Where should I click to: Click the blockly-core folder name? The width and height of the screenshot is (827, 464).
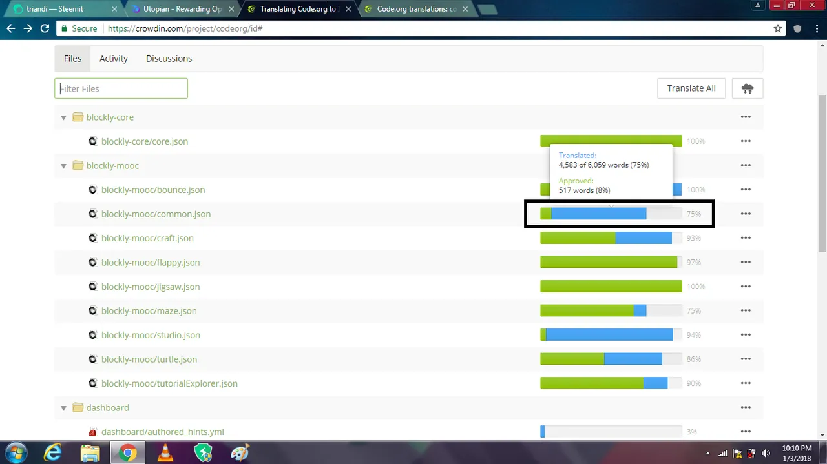click(x=110, y=117)
